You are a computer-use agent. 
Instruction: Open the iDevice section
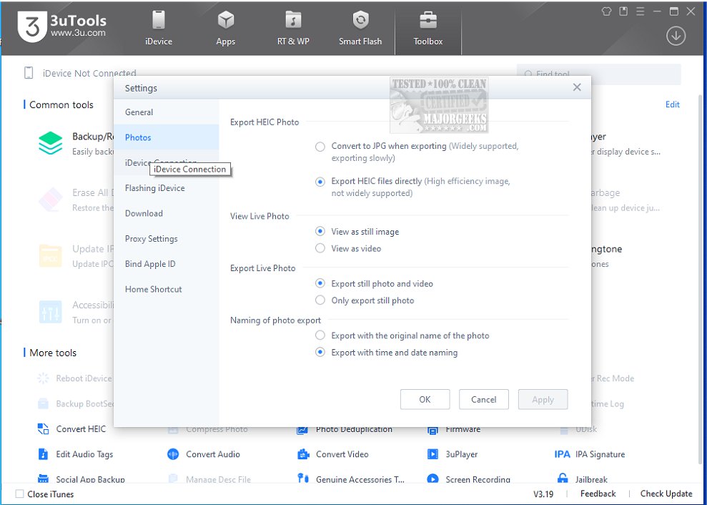click(x=158, y=29)
